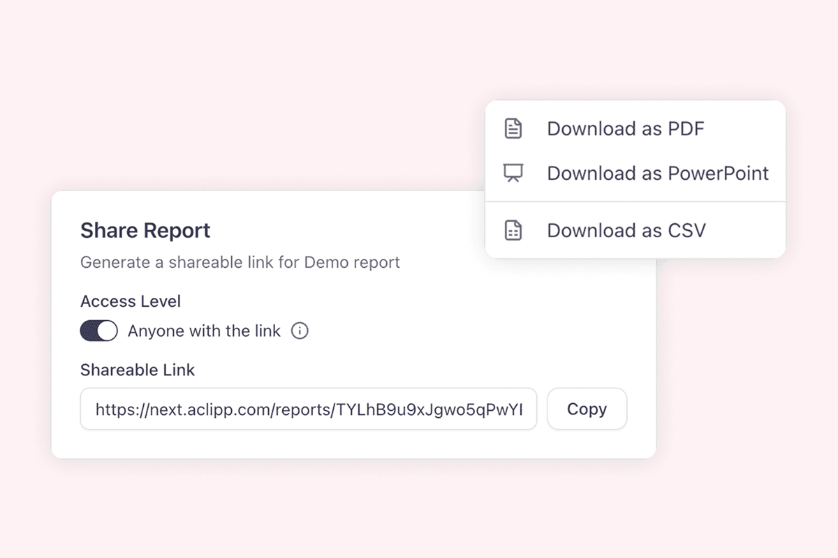Image resolution: width=838 pixels, height=558 pixels.
Task: Click the next.aclipp.com report link text
Action: [x=309, y=409]
